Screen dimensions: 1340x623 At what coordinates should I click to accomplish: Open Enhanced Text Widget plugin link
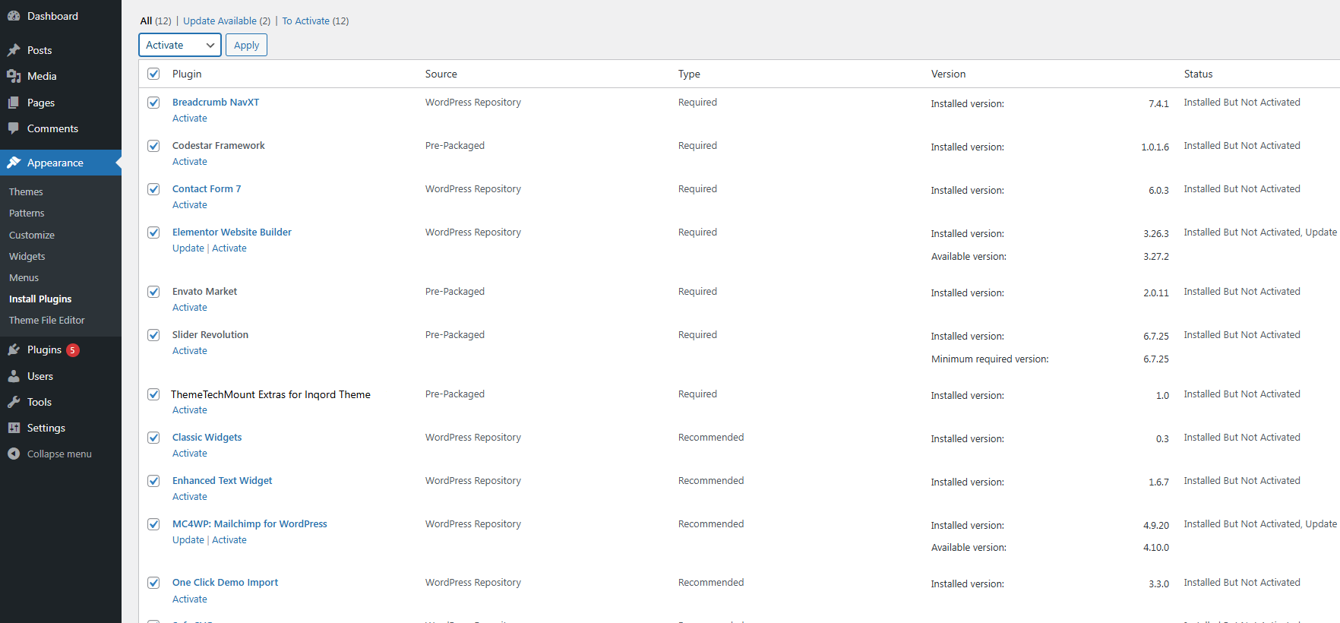pos(223,481)
